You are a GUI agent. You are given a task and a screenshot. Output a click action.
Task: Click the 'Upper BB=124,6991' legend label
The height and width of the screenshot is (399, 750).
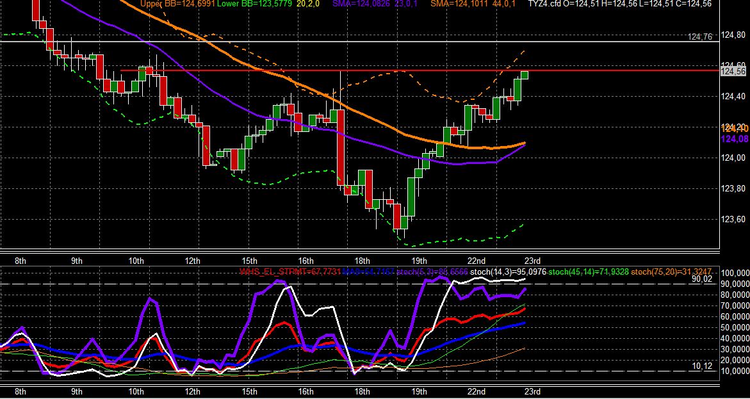click(177, 4)
